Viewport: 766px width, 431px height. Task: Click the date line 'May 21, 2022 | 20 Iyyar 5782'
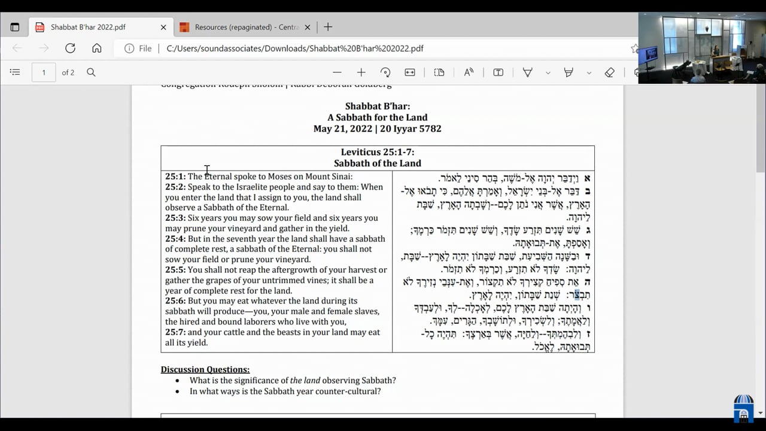click(378, 128)
